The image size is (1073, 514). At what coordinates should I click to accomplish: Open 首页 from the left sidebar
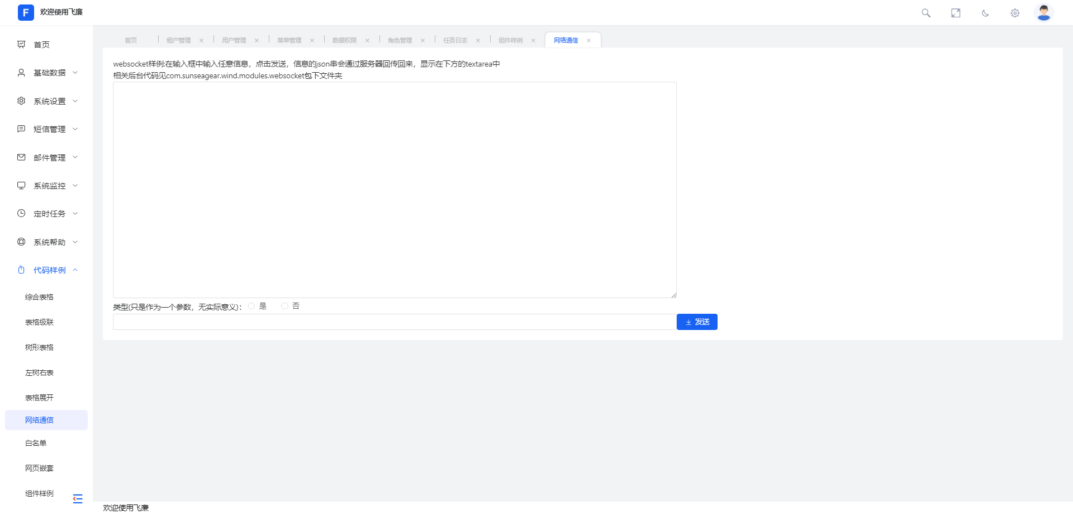pyautogui.click(x=41, y=45)
